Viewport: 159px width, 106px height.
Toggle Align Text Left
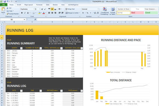pos(49,13)
